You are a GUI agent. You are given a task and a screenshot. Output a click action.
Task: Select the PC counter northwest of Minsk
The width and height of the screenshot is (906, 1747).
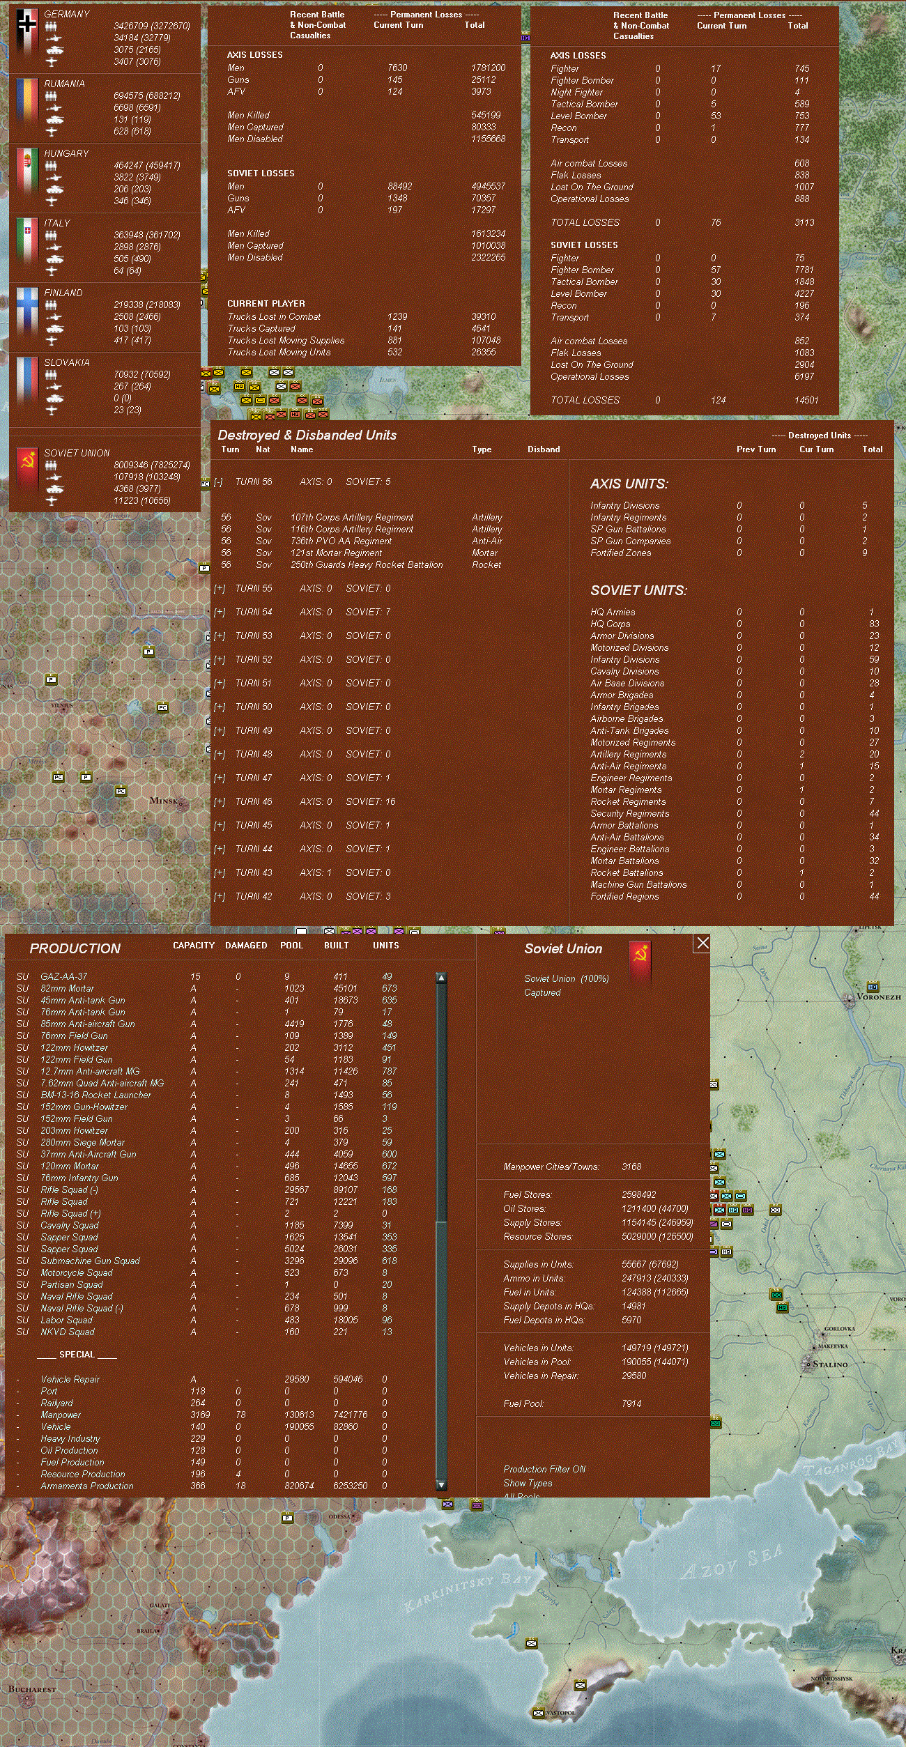point(121,791)
